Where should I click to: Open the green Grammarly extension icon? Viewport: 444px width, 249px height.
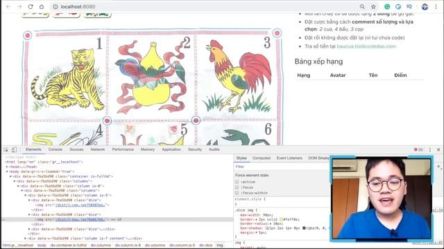coord(387,6)
